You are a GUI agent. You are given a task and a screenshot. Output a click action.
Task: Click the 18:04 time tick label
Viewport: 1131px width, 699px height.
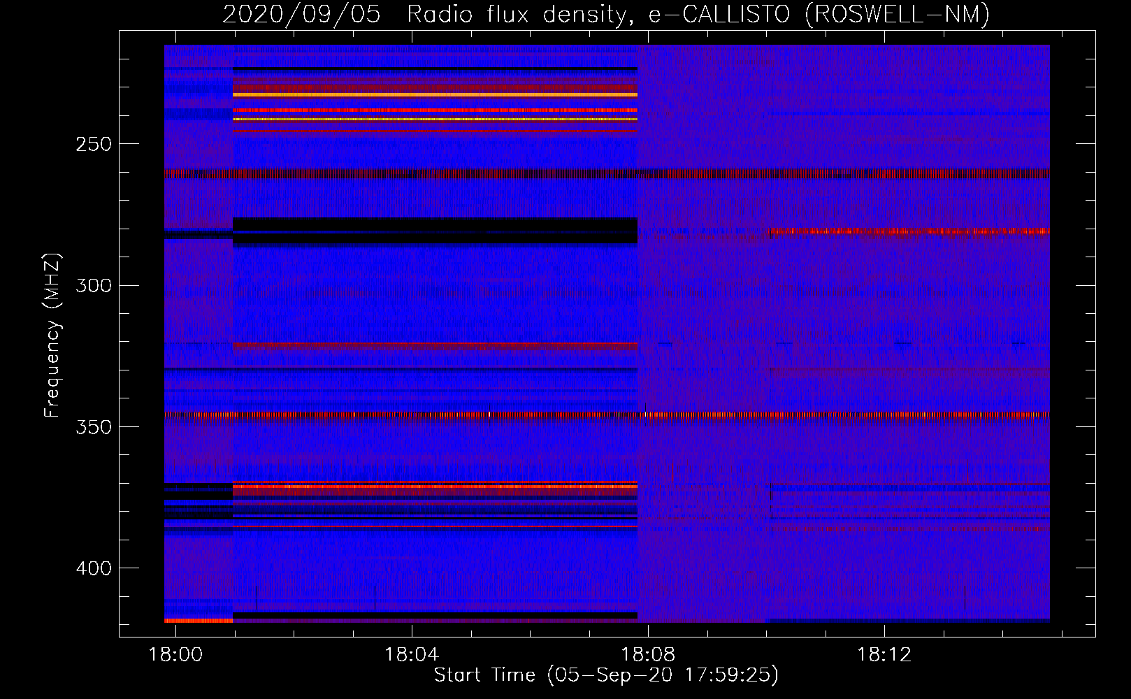pos(412,654)
